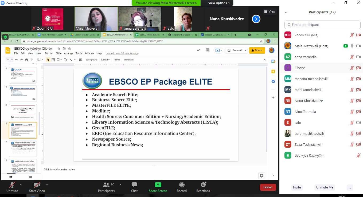The width and height of the screenshot is (363, 197).
Task: Select the shape tool in toolbar
Action: click(65, 60)
